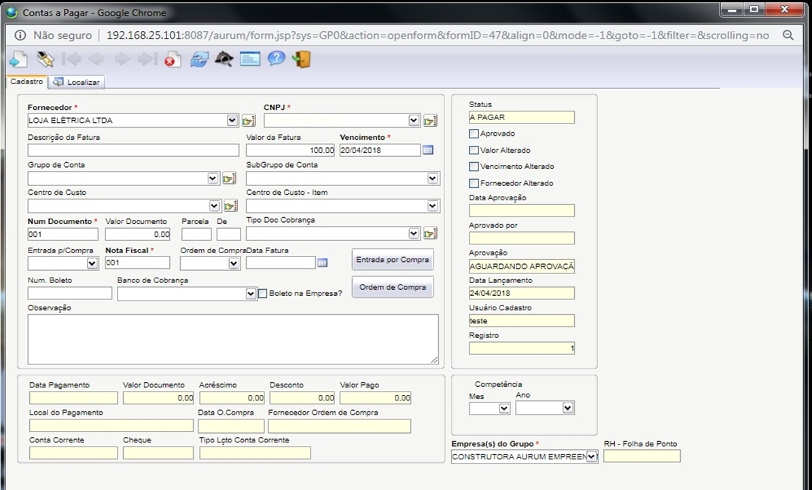Open the Data Fatura calendar picker
812x490 pixels.
coord(322,263)
